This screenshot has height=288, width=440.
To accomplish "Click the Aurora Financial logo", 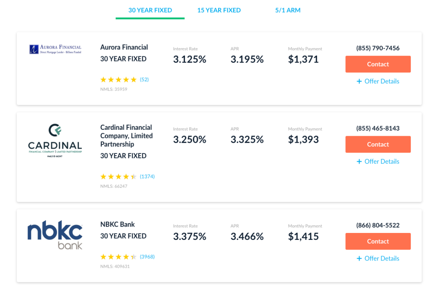I will 55,49.
